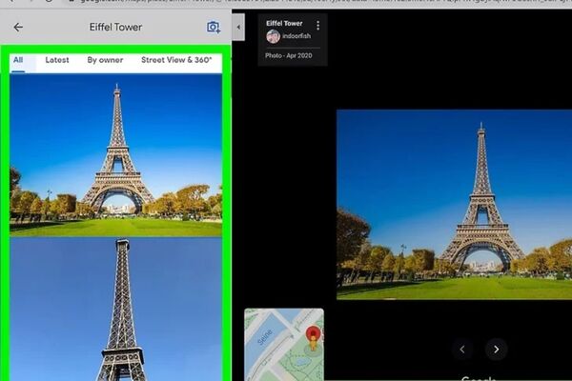Collapse the side panel with arrow
Screen dimensions: 572x381
point(237,28)
